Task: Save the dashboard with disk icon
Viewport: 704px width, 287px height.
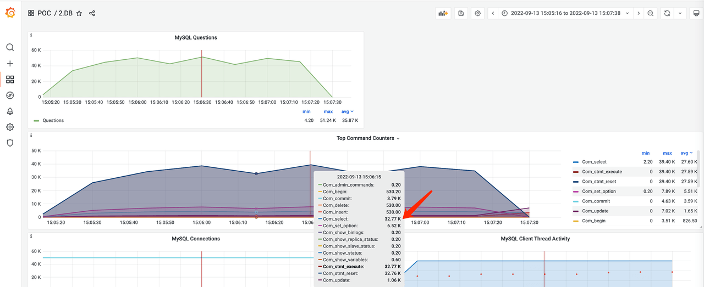Action: tap(461, 13)
